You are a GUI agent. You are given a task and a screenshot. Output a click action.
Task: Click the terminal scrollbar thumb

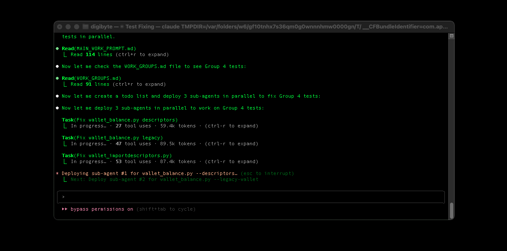click(x=451, y=210)
